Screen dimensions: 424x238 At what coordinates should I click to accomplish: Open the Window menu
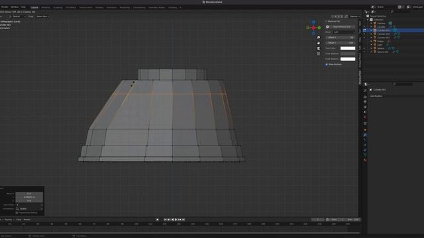click(x=15, y=7)
